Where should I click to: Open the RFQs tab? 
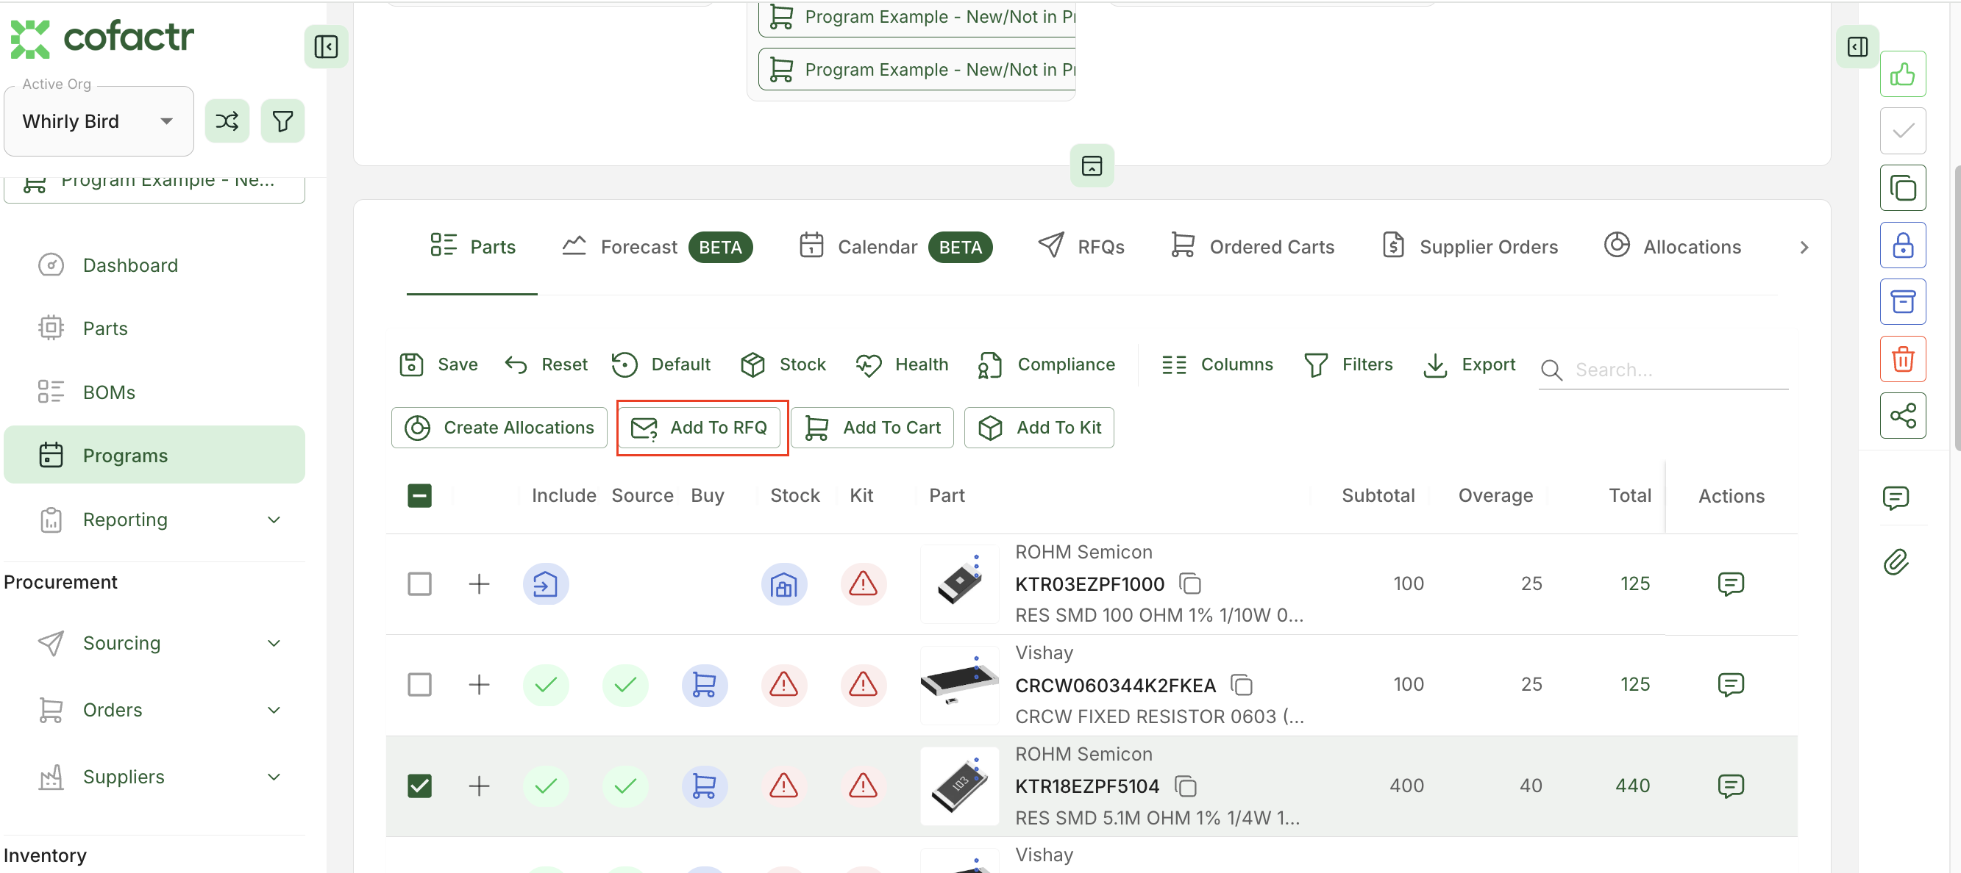coord(1081,247)
